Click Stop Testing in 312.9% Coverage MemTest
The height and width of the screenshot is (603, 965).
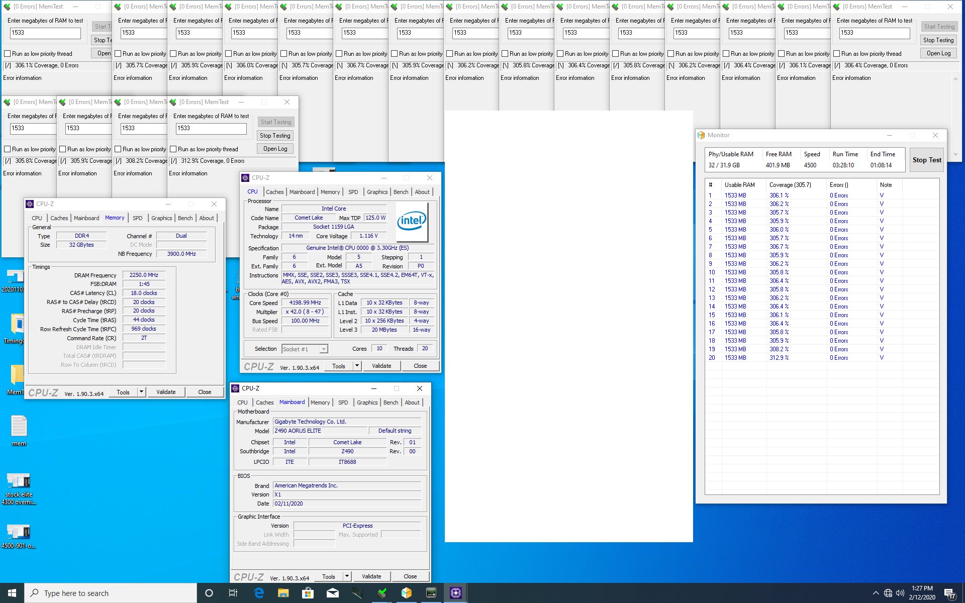[275, 136]
